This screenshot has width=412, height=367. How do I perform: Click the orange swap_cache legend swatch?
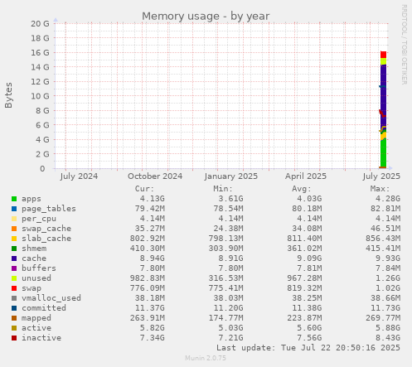click(14, 229)
